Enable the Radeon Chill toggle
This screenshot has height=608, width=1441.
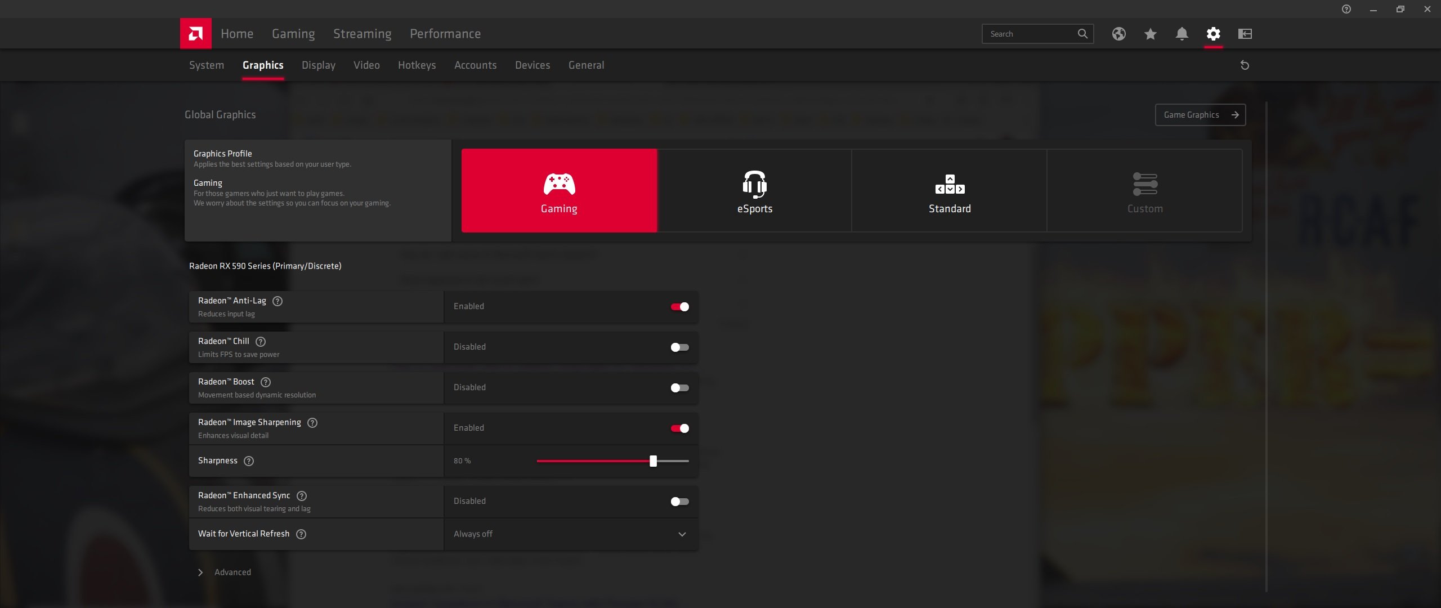click(x=679, y=347)
